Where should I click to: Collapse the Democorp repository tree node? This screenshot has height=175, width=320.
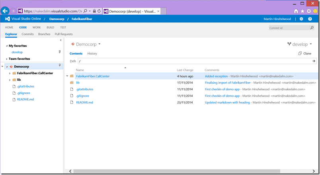click(7, 67)
